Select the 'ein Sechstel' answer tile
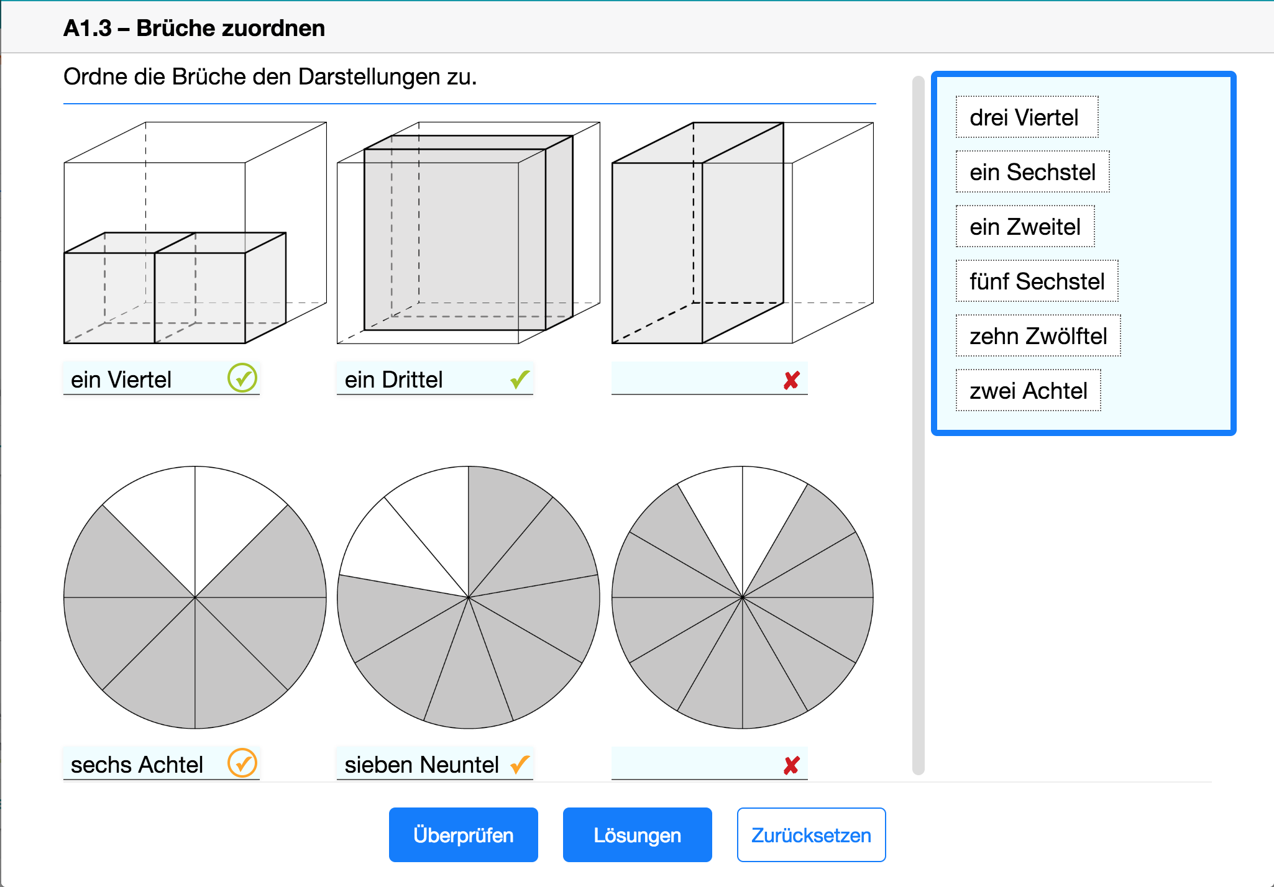Screen dimensions: 1274x887 click(1032, 172)
